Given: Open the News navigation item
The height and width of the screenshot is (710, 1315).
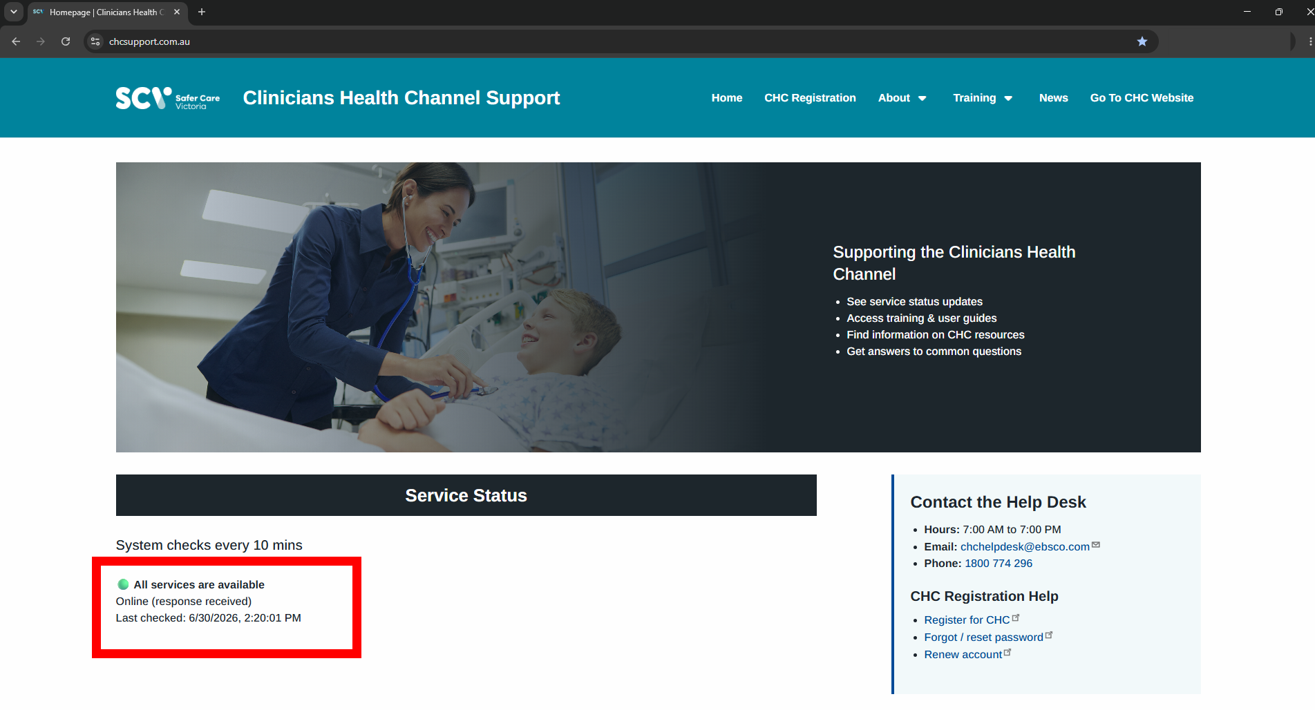Looking at the screenshot, I should coord(1053,98).
